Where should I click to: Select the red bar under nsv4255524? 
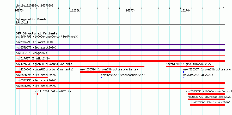pyautogui.click(x=96, y=72)
